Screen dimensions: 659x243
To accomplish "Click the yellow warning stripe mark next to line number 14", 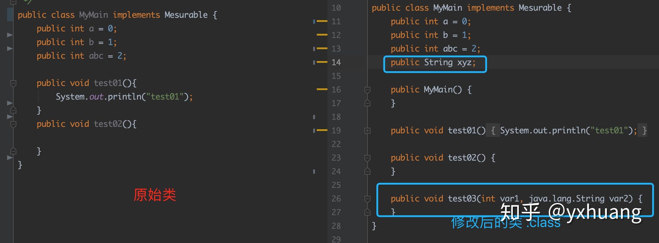I will pyautogui.click(x=322, y=62).
